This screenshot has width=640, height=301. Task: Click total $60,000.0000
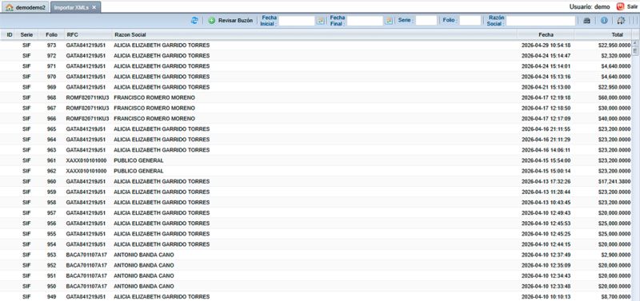click(614, 97)
